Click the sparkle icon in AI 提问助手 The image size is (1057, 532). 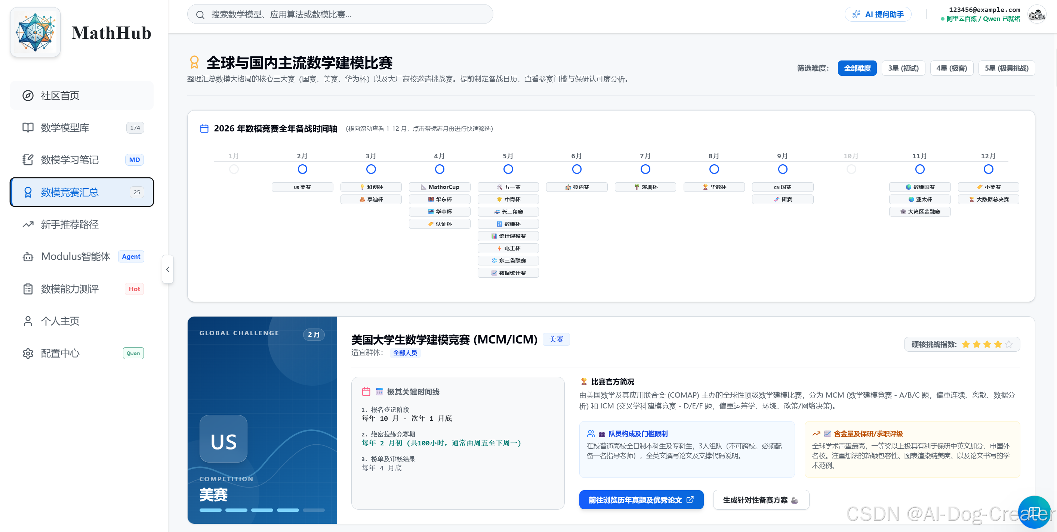pyautogui.click(x=856, y=14)
